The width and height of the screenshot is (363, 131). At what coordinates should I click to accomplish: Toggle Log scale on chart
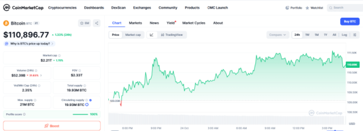(x=344, y=35)
